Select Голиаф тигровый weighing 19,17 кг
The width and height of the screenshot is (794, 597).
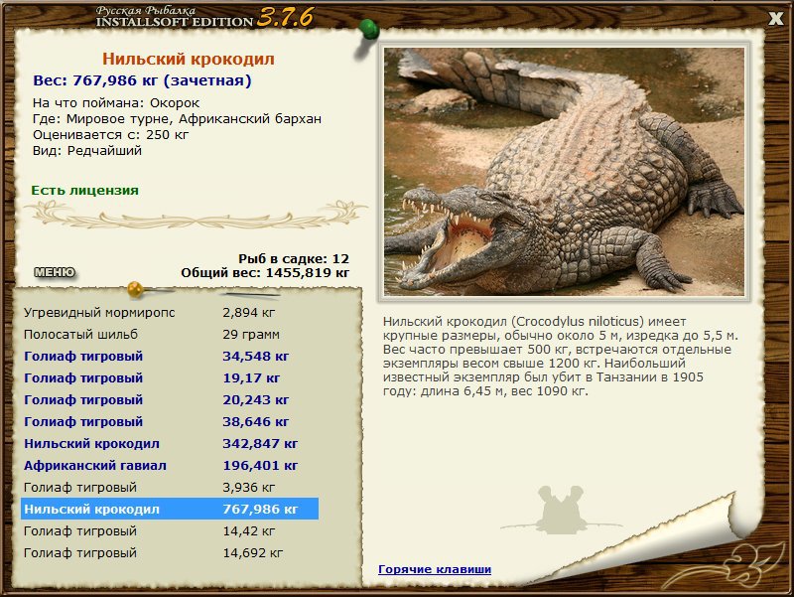coord(83,377)
